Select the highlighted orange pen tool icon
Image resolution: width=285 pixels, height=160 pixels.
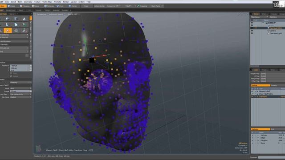tap(8, 30)
